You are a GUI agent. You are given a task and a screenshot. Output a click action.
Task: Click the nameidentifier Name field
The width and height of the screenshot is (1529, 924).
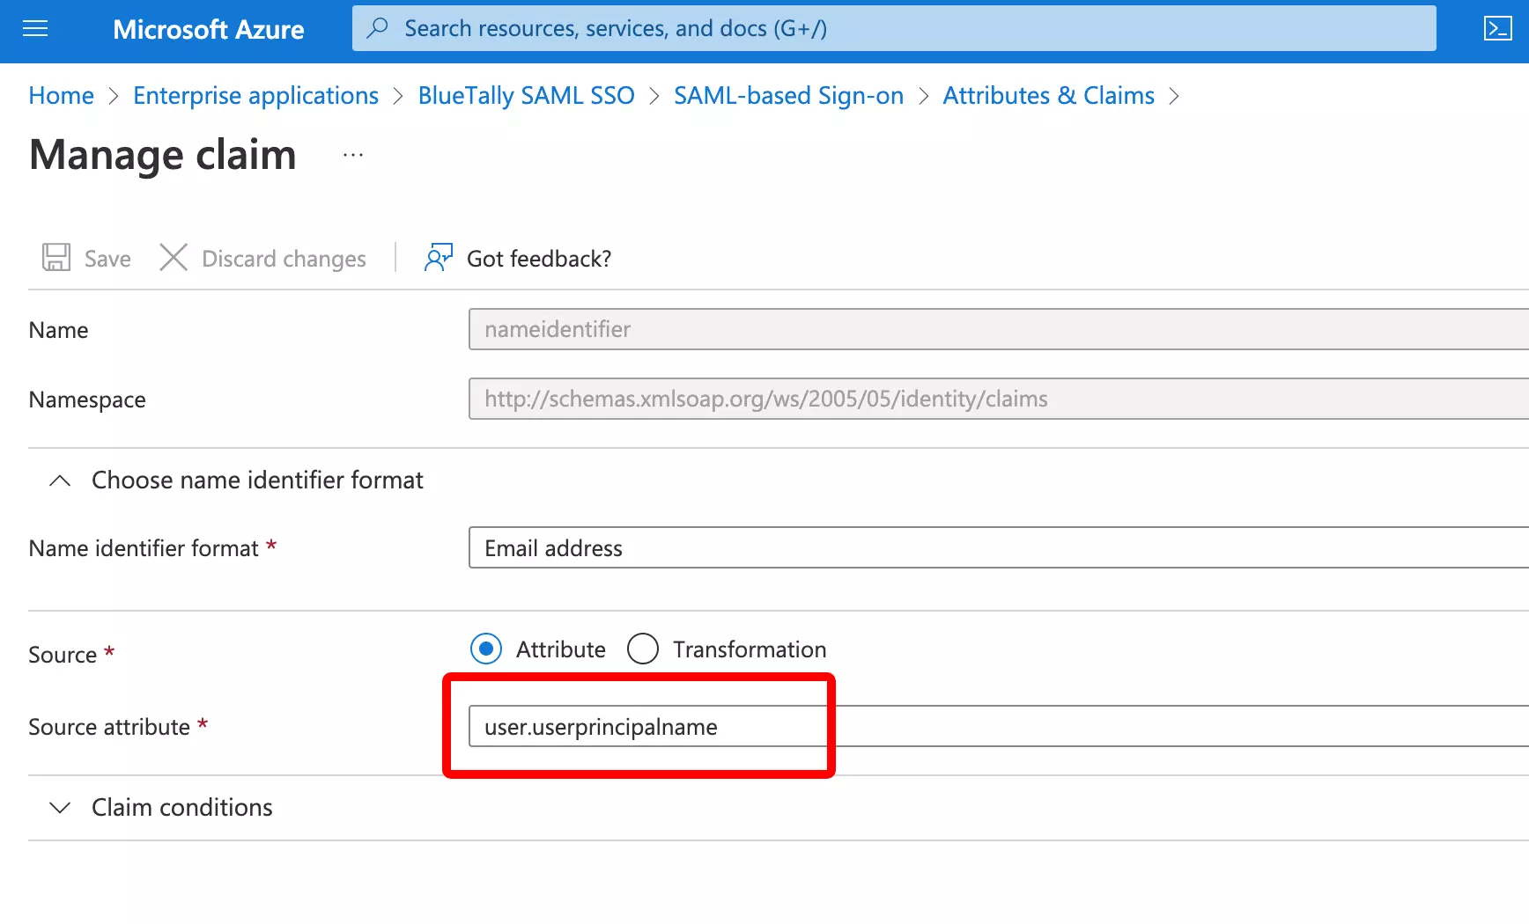pos(999,329)
